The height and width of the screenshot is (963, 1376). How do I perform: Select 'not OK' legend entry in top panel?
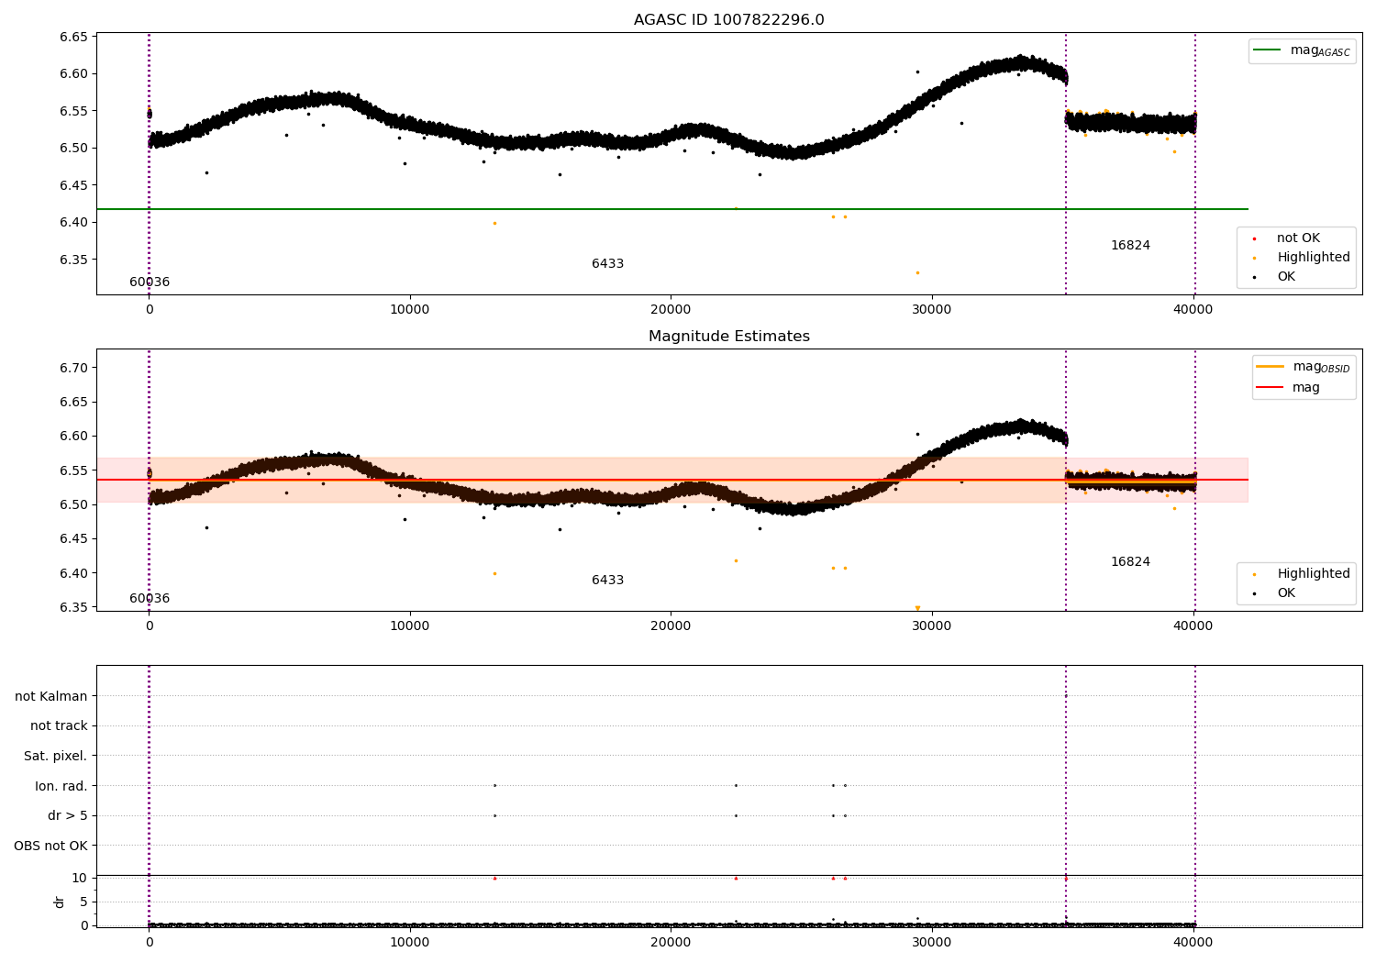point(1298,238)
